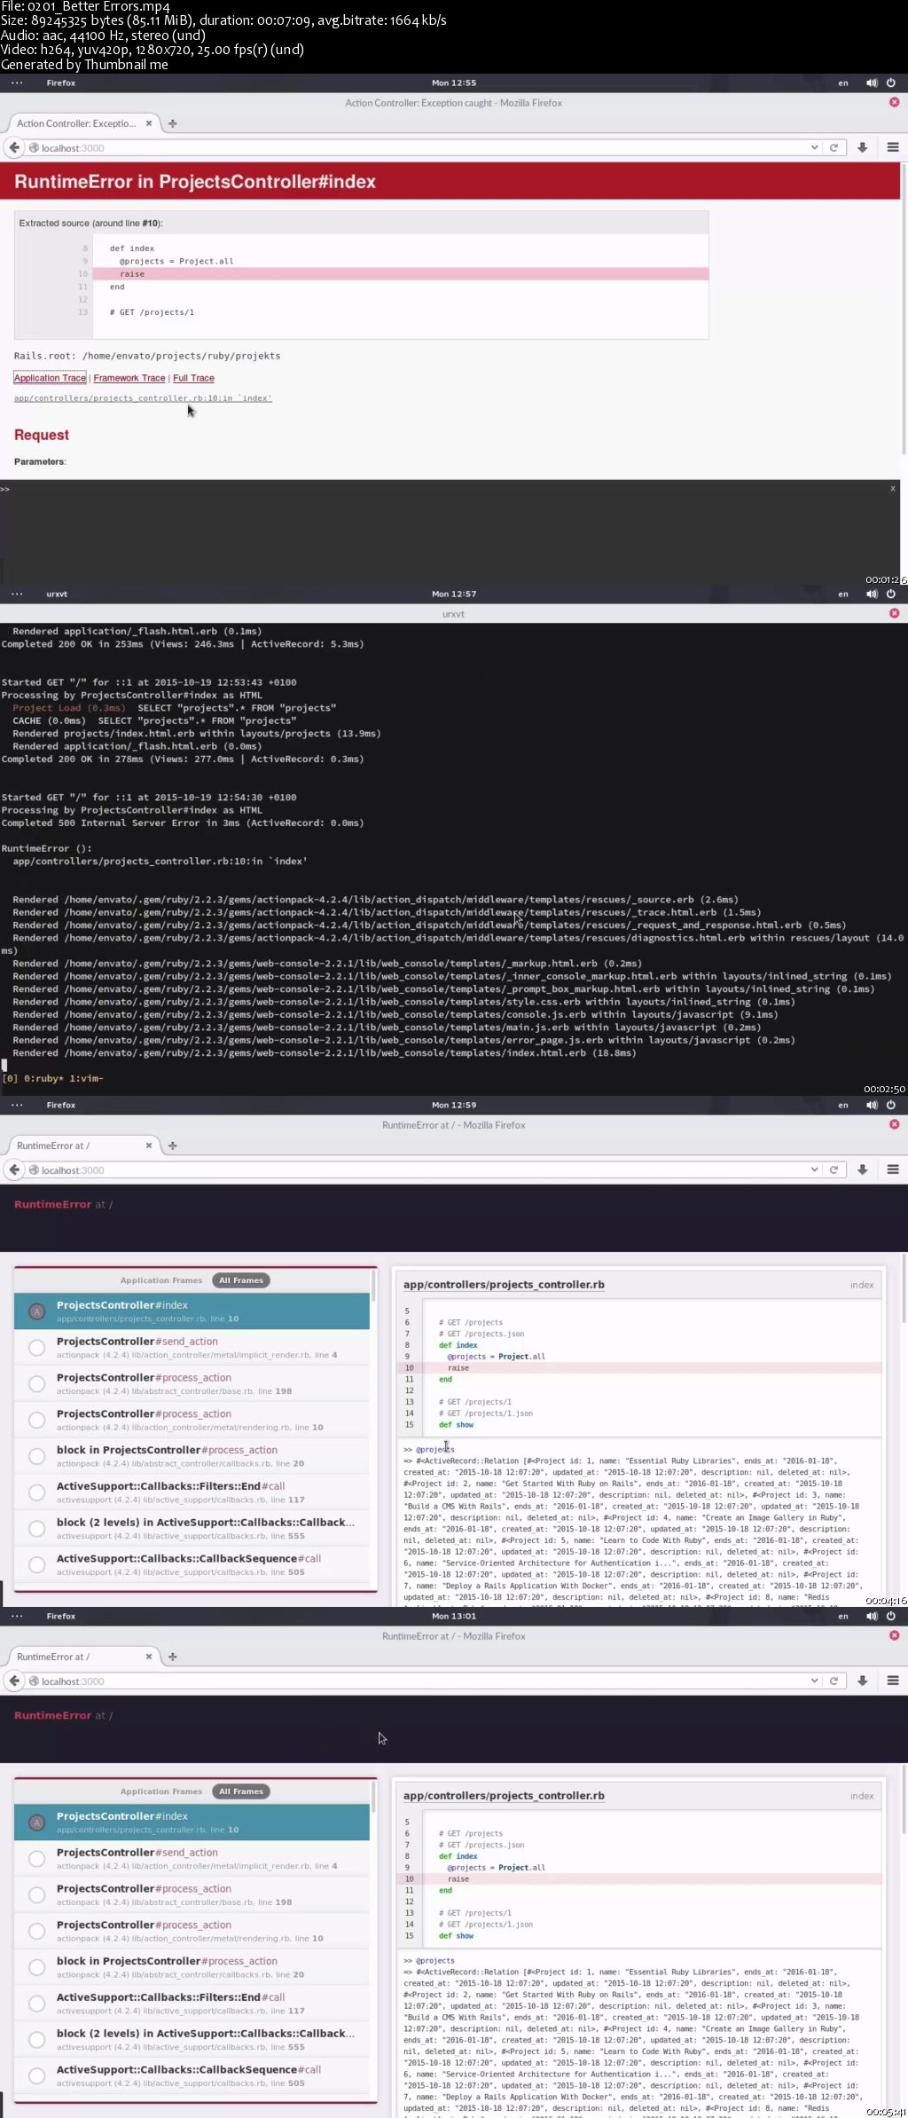Open URL history dropdown in the 12:55 Firefox window

814,147
